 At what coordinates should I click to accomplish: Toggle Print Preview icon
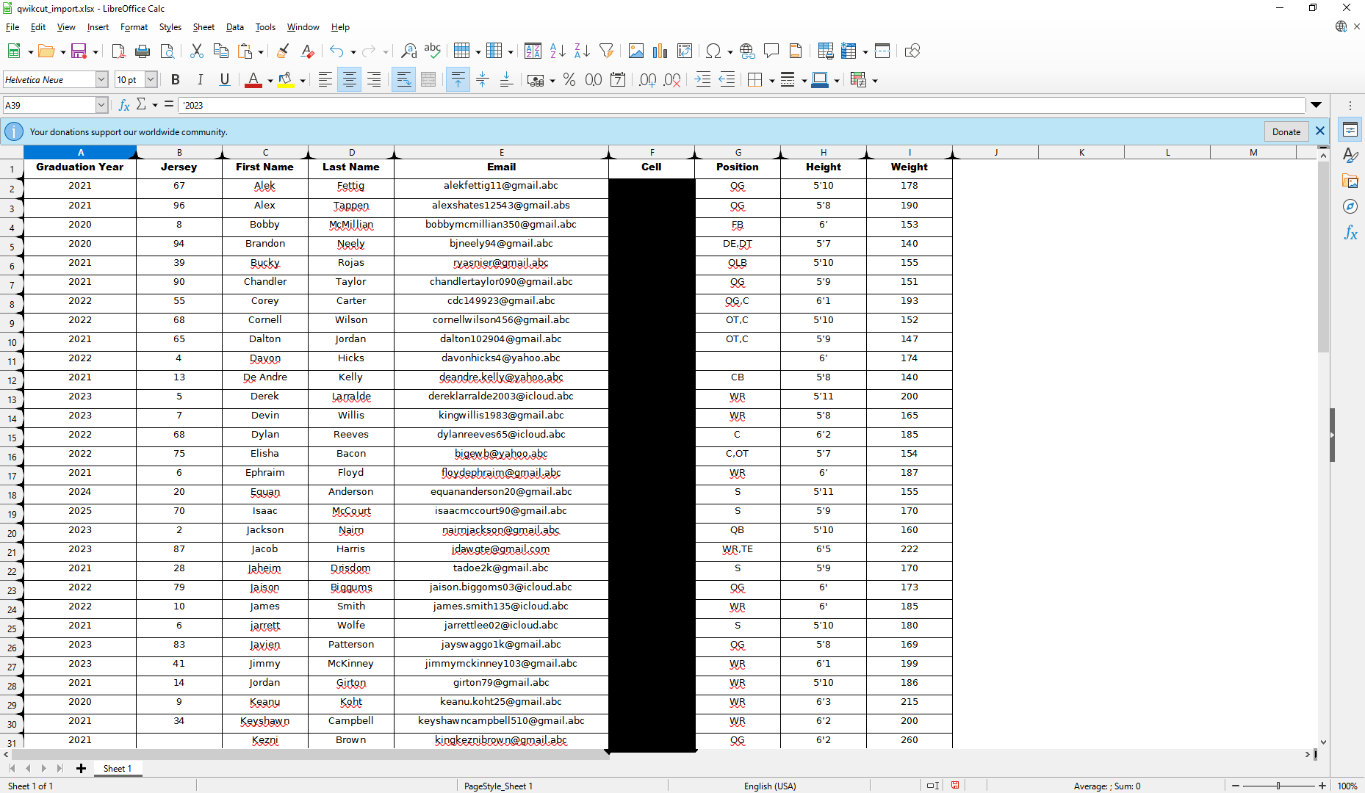tap(168, 51)
